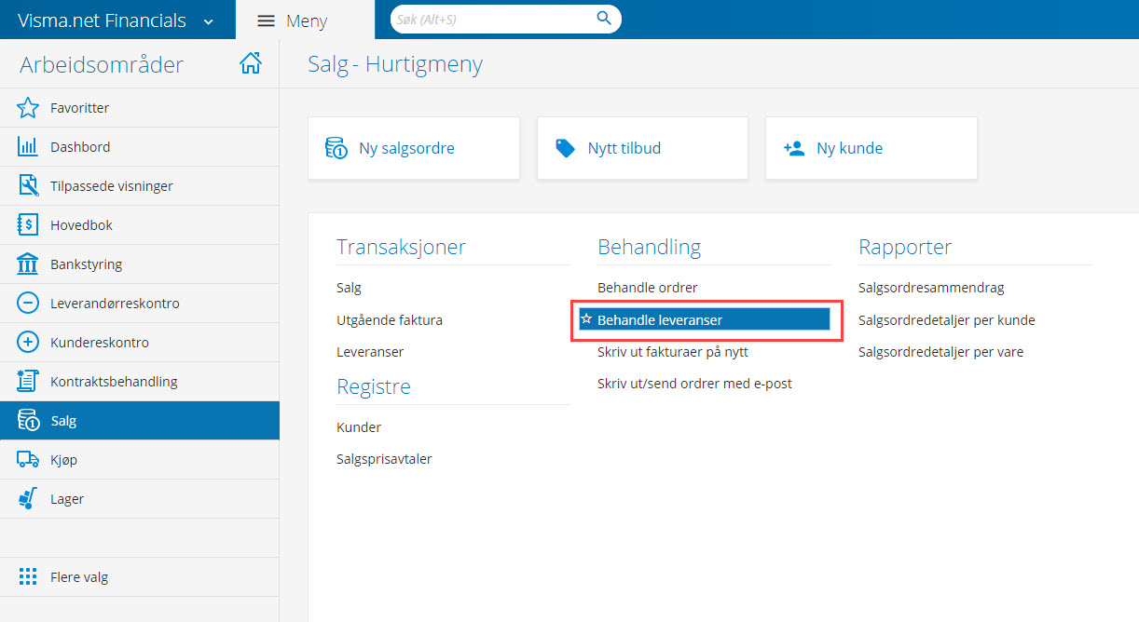
Task: Click the Kundereskontro plus circle icon
Action: (x=28, y=343)
